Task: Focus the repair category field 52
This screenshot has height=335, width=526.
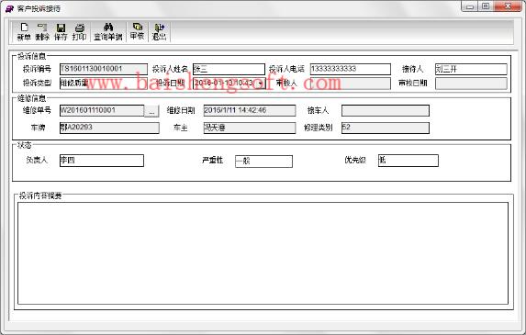Action: pyautogui.click(x=386, y=128)
